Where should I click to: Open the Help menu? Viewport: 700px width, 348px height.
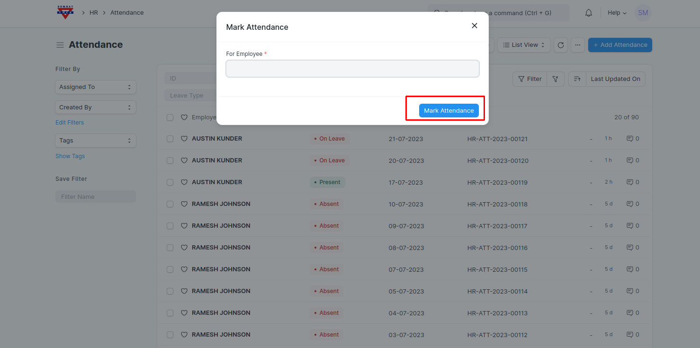click(617, 13)
